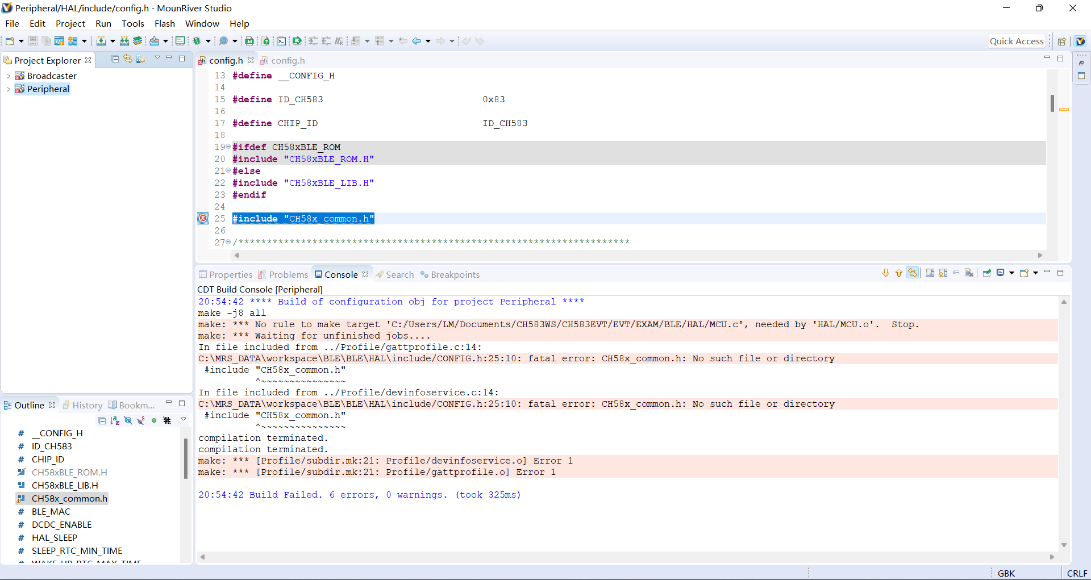1091x580 pixels.
Task: Open the Debug dropdown arrow
Action: (208, 41)
